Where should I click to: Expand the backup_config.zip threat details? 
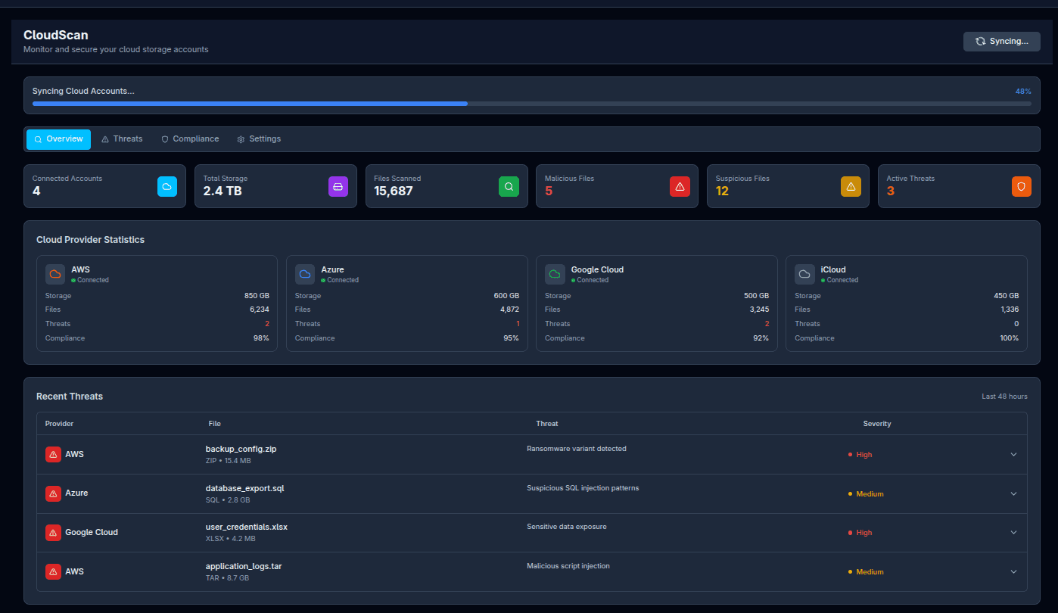1013,454
